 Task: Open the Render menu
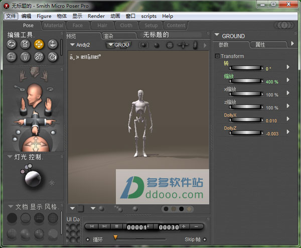point(96,16)
